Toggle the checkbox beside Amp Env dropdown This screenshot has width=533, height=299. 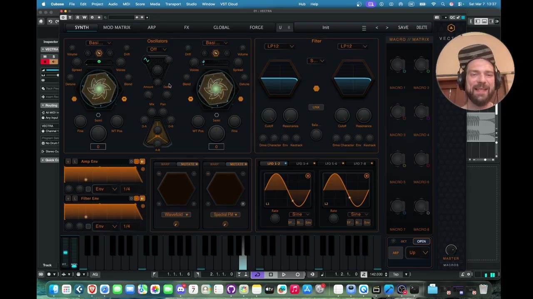88,189
